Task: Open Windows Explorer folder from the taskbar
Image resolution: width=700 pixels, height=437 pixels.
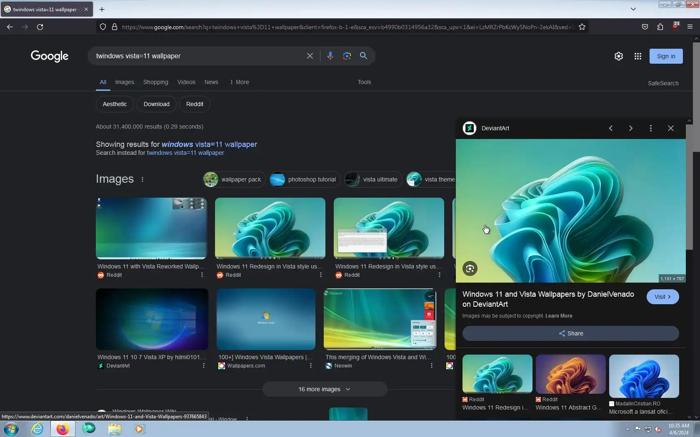Action: tap(115, 429)
